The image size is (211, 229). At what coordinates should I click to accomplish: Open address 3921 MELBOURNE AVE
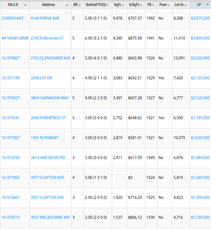(x=50, y=217)
